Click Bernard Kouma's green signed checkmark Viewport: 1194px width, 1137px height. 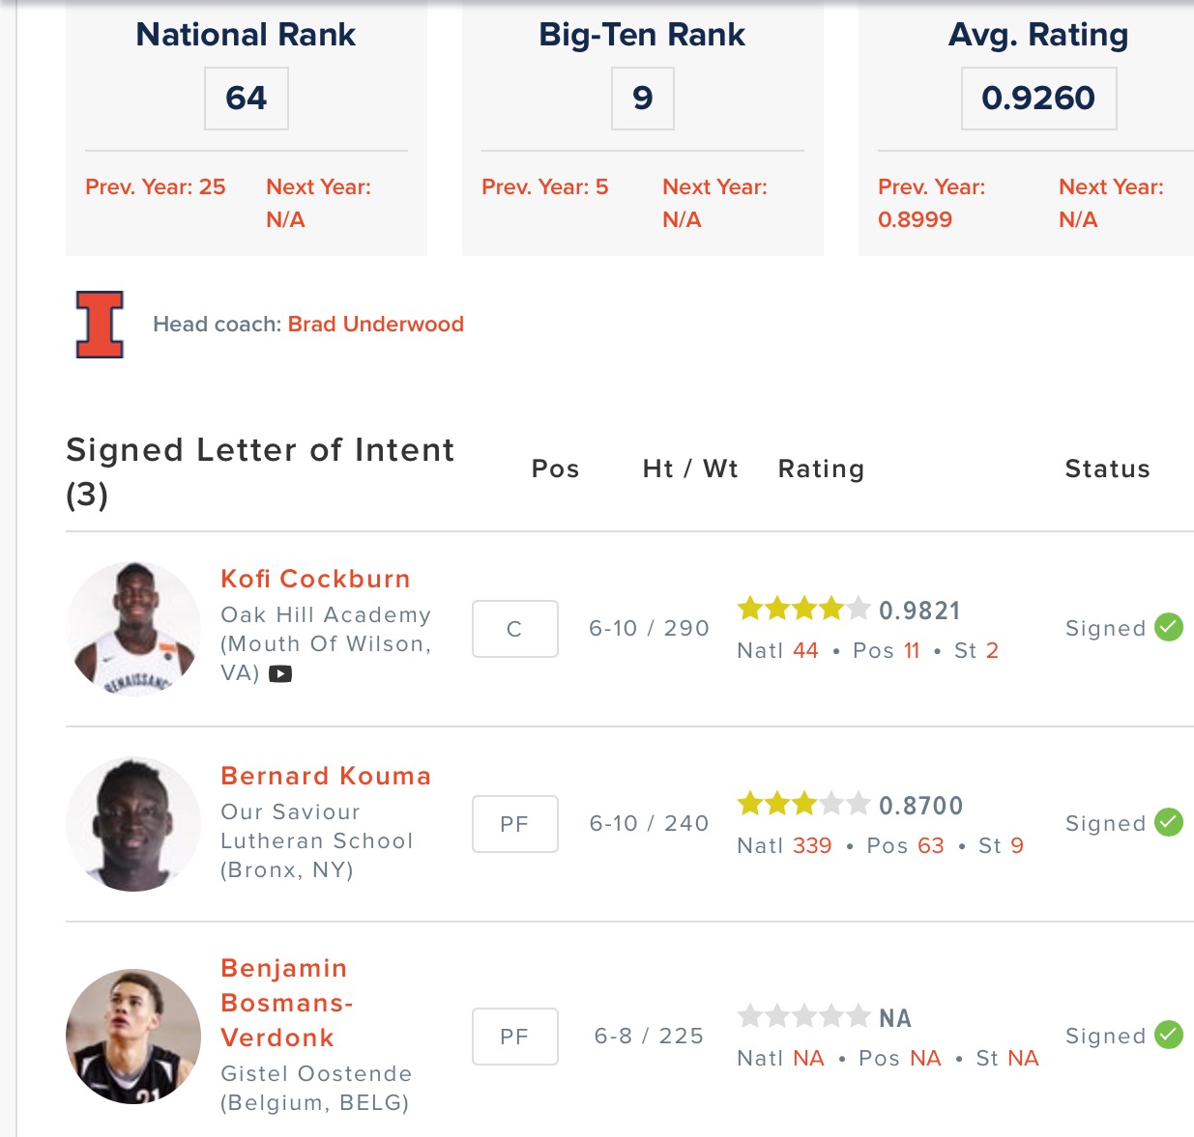(1169, 822)
